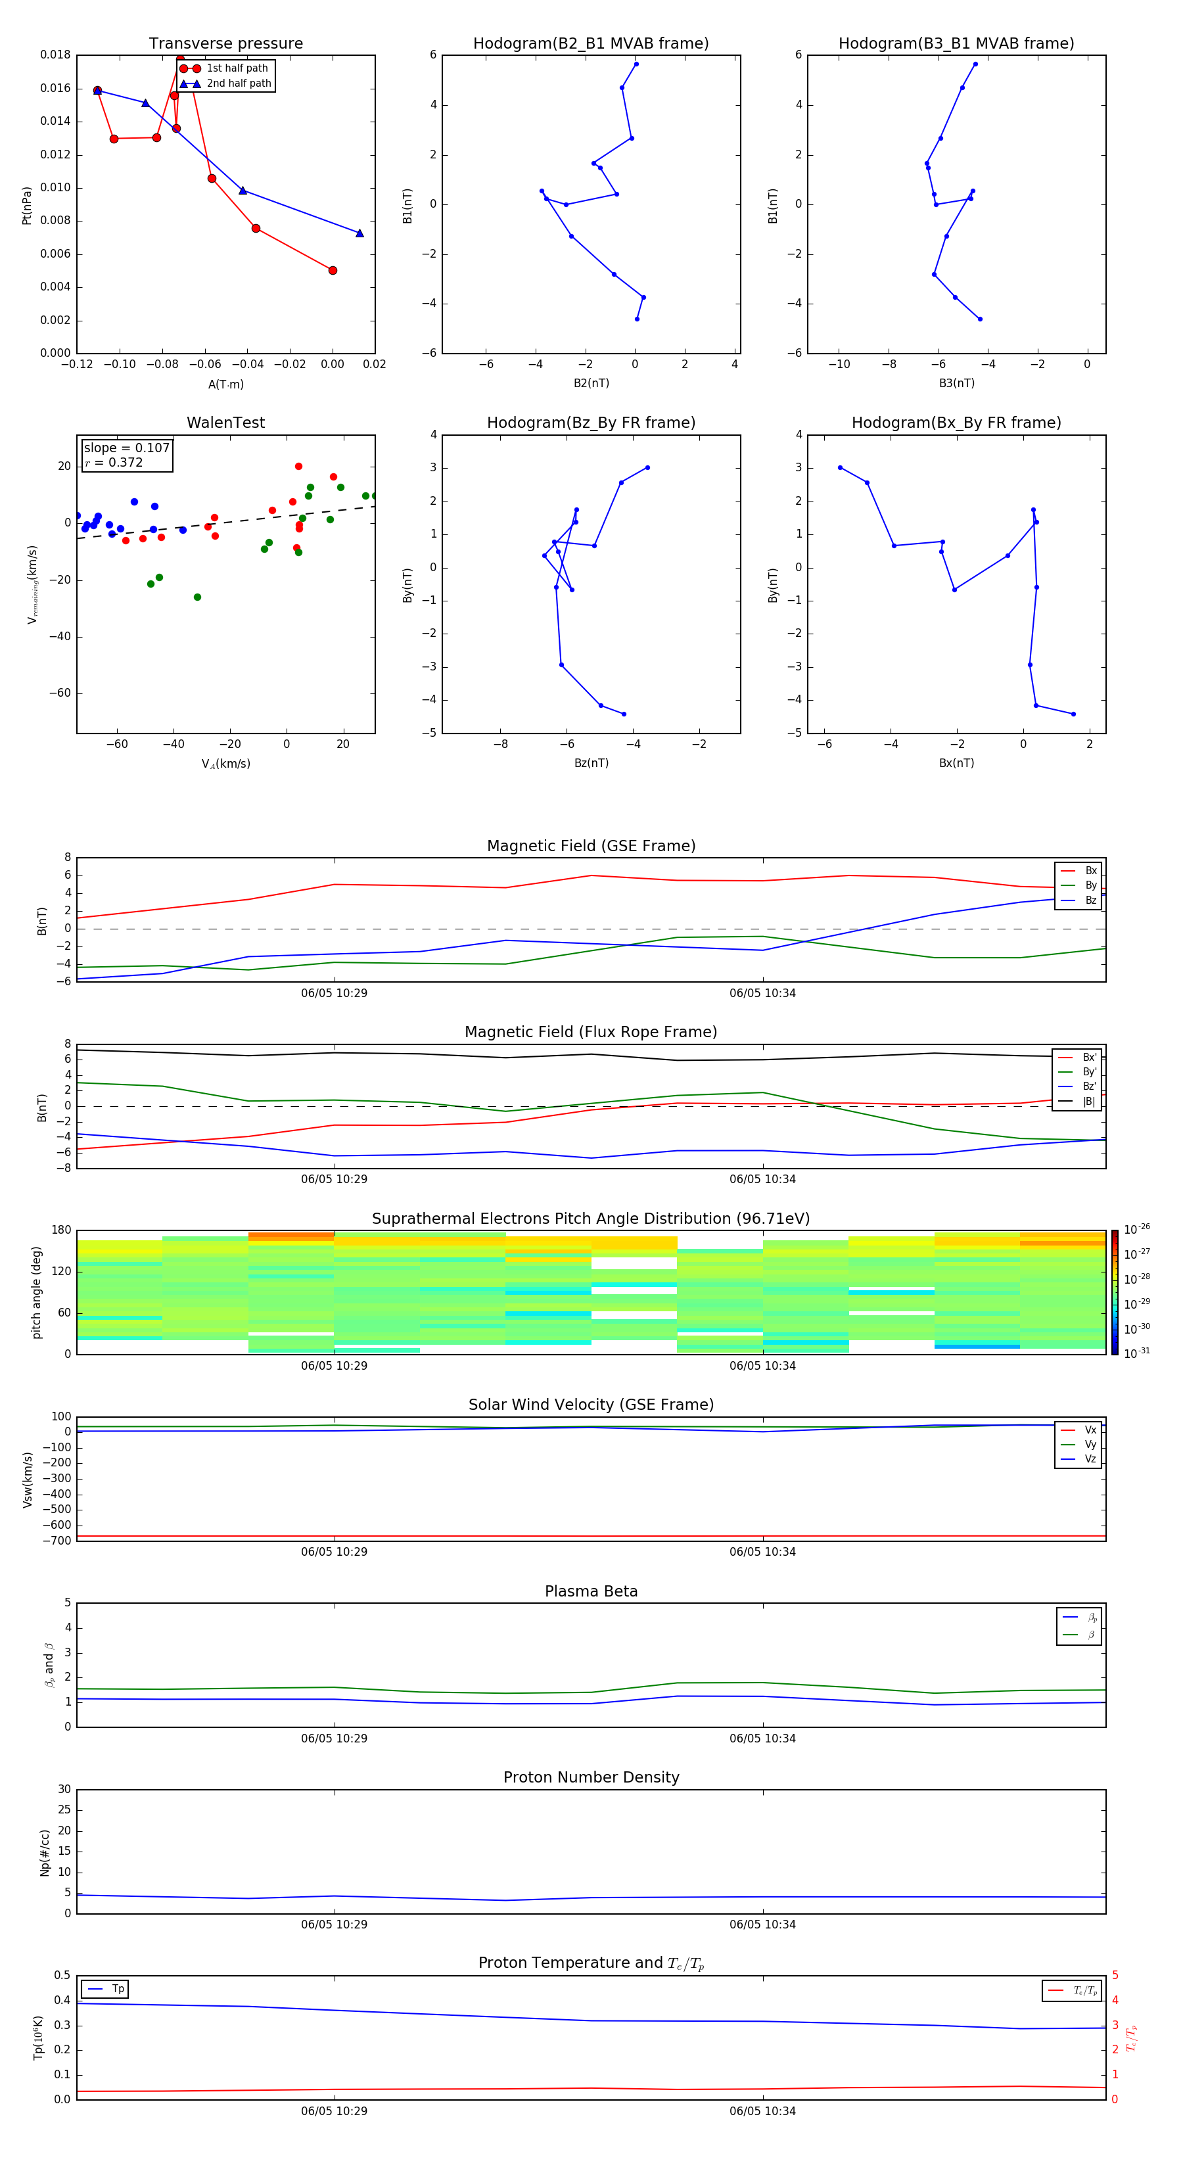Click the '06/05 10:34' tick under Plasma Beta
The image size is (1183, 2169).
click(763, 1738)
